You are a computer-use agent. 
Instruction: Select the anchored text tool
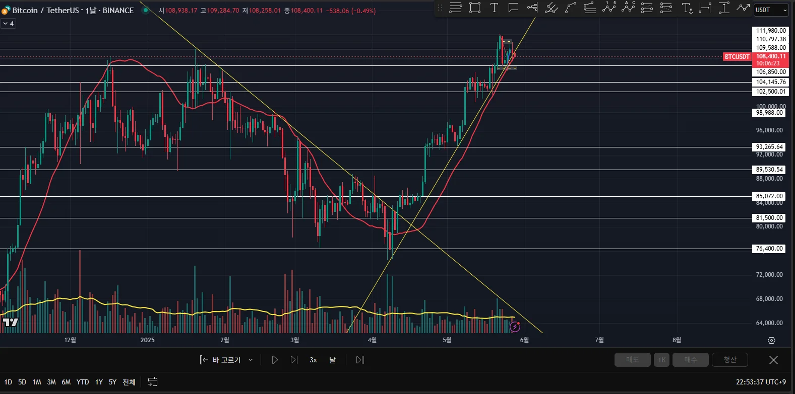(687, 8)
